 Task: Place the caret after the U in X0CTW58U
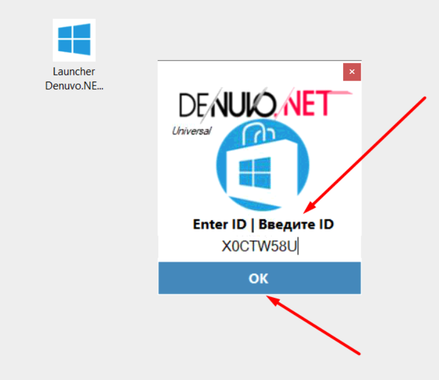(298, 246)
